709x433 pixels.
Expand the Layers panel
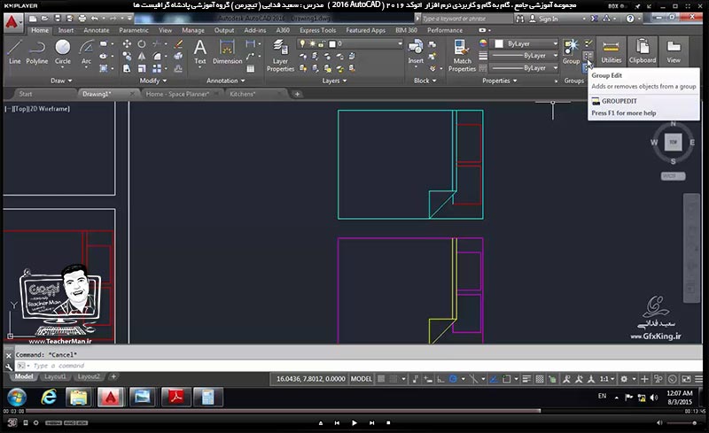pos(334,81)
